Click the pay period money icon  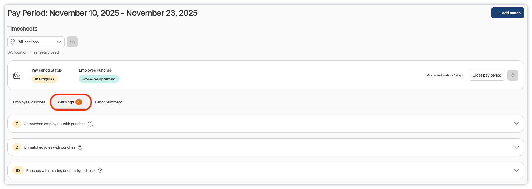17,75
